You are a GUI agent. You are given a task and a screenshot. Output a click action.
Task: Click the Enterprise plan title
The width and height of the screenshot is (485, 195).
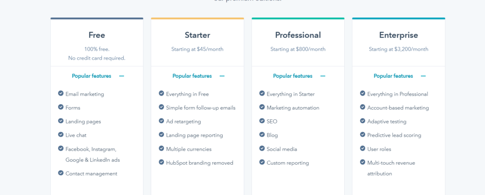coord(398,35)
